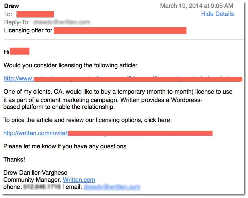Viewport: 248px width, 198px height.
Task: Click the 'To price the article' sentence
Action: (x=88, y=120)
